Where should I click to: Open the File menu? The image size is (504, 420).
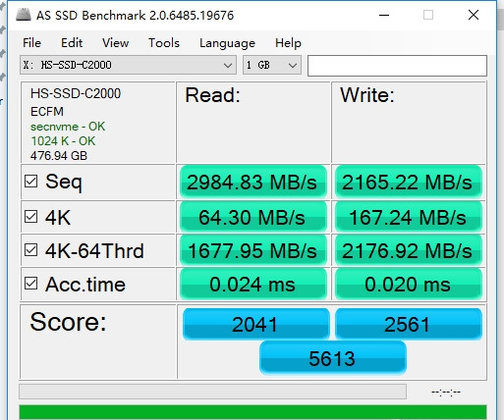click(31, 43)
